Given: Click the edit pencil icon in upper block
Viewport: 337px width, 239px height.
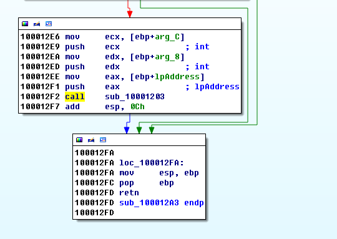Looking at the screenshot, I should click(x=37, y=24).
